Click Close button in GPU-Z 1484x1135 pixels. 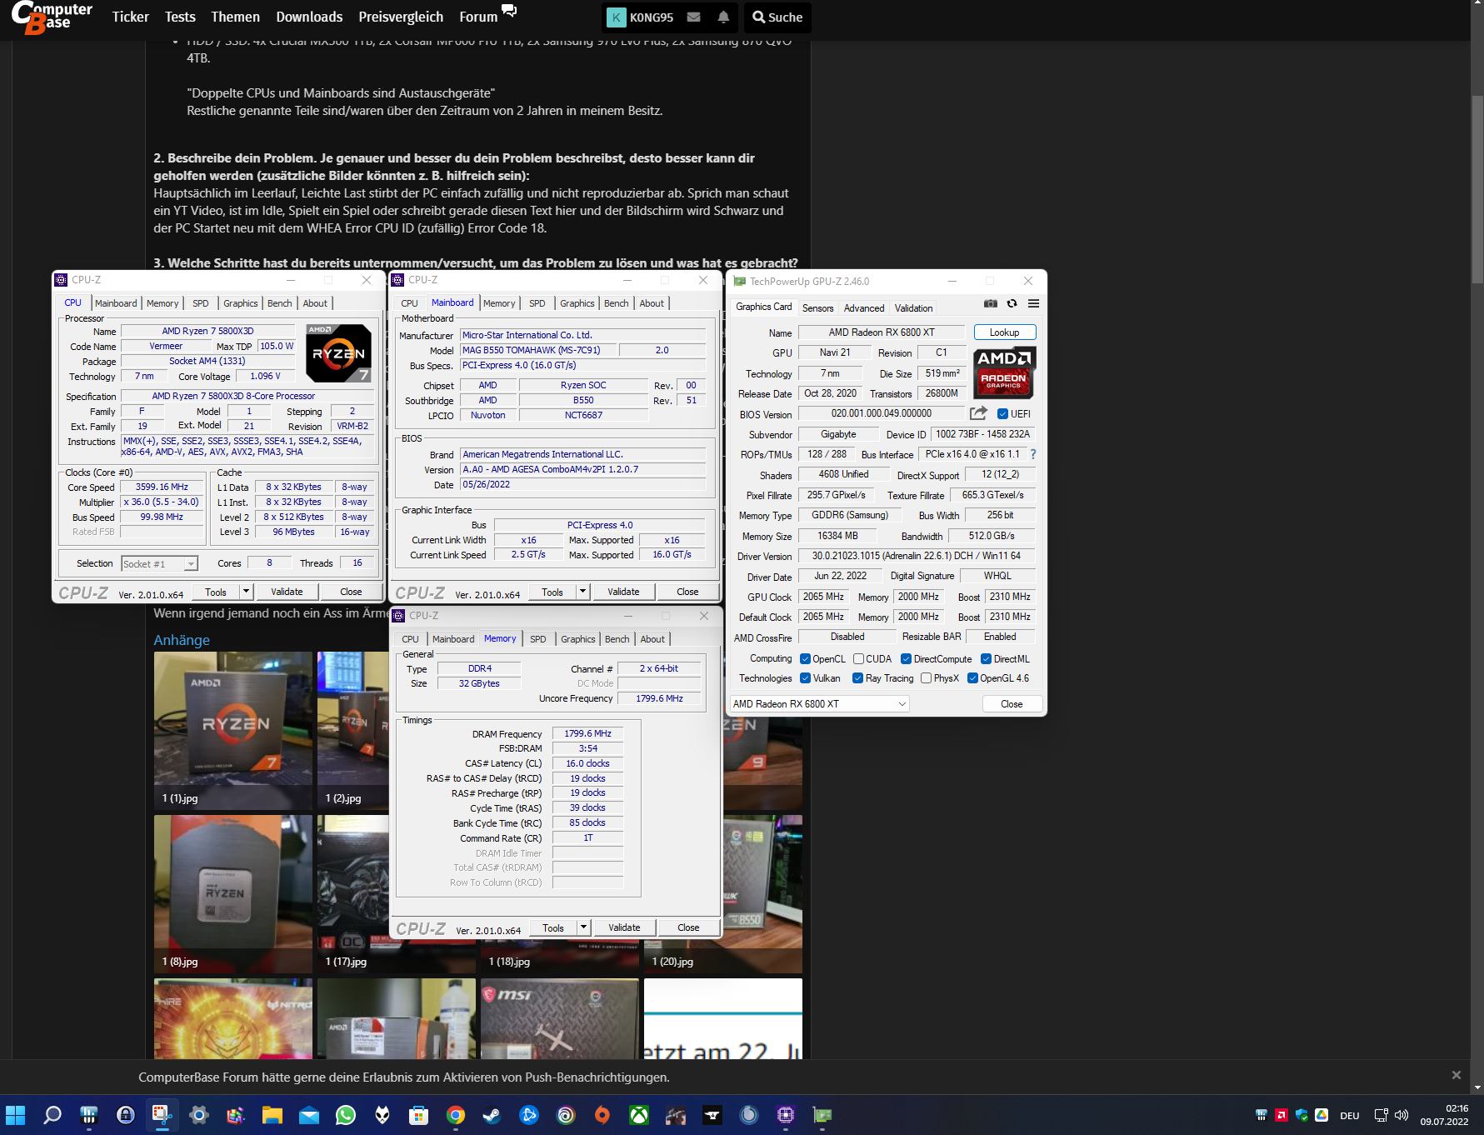click(1012, 703)
